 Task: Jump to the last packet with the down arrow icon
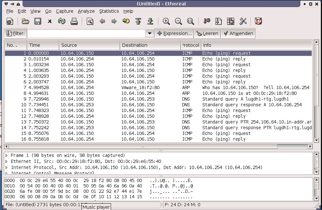150,21
